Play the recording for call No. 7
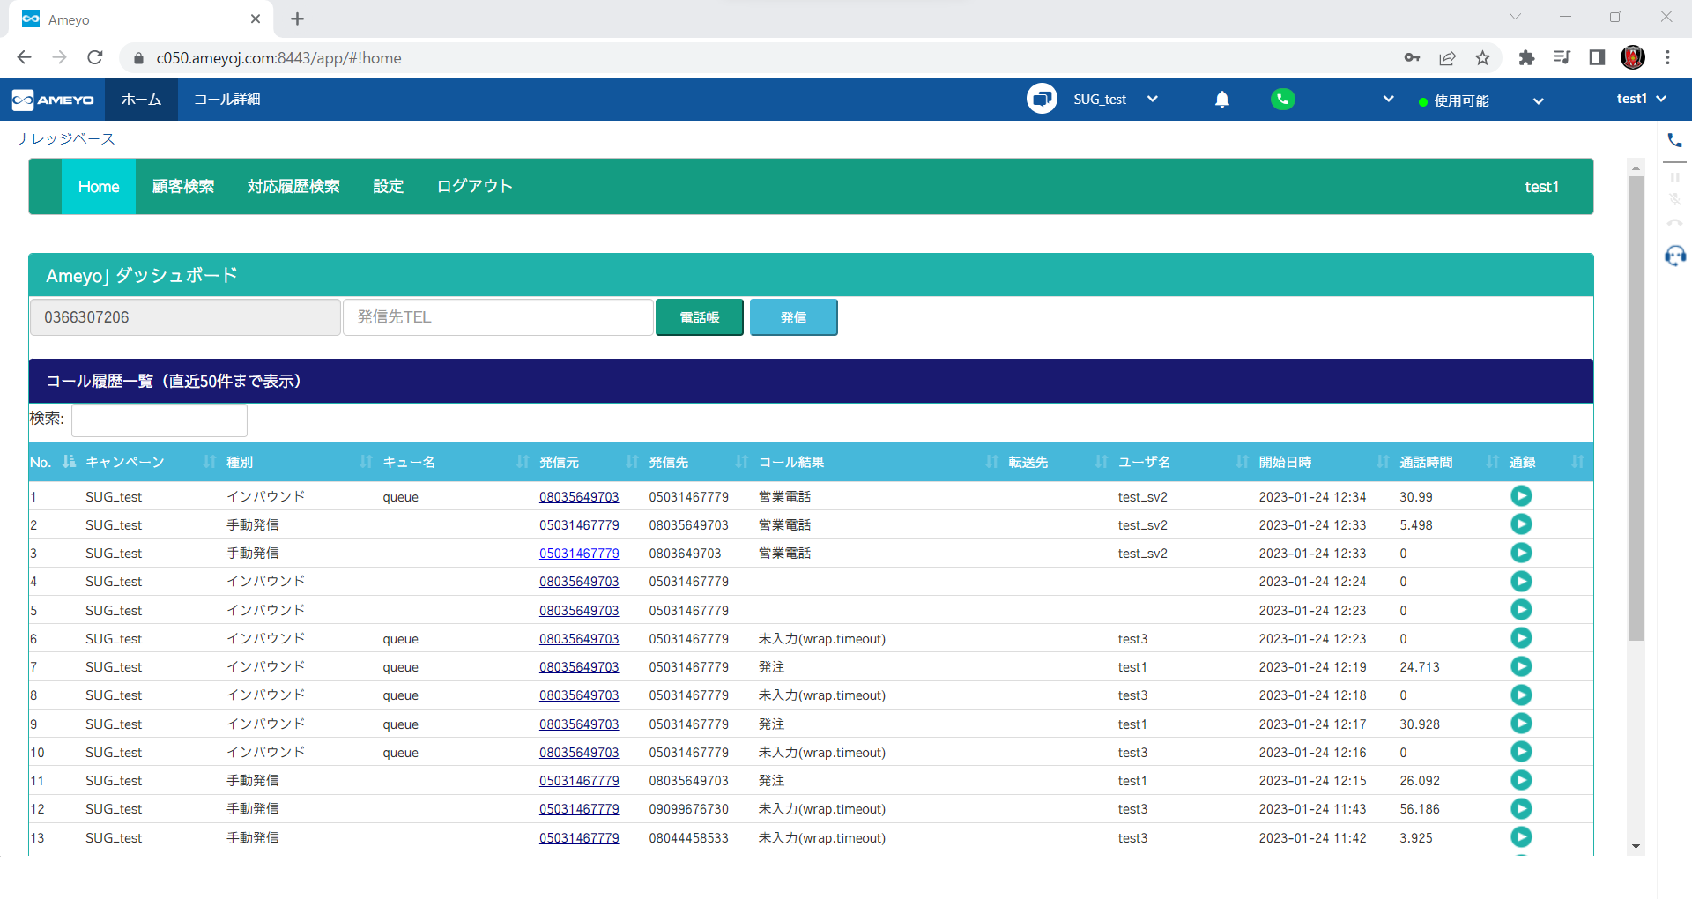This screenshot has height=899, width=1692. coord(1520,666)
